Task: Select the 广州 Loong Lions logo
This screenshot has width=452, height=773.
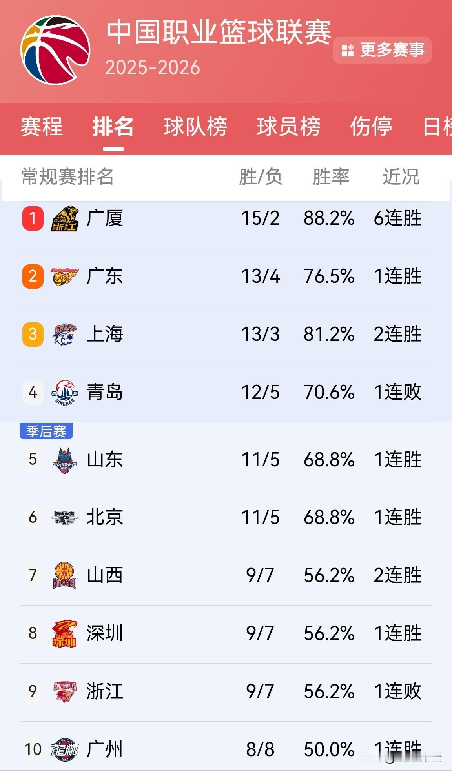Action: [x=64, y=750]
